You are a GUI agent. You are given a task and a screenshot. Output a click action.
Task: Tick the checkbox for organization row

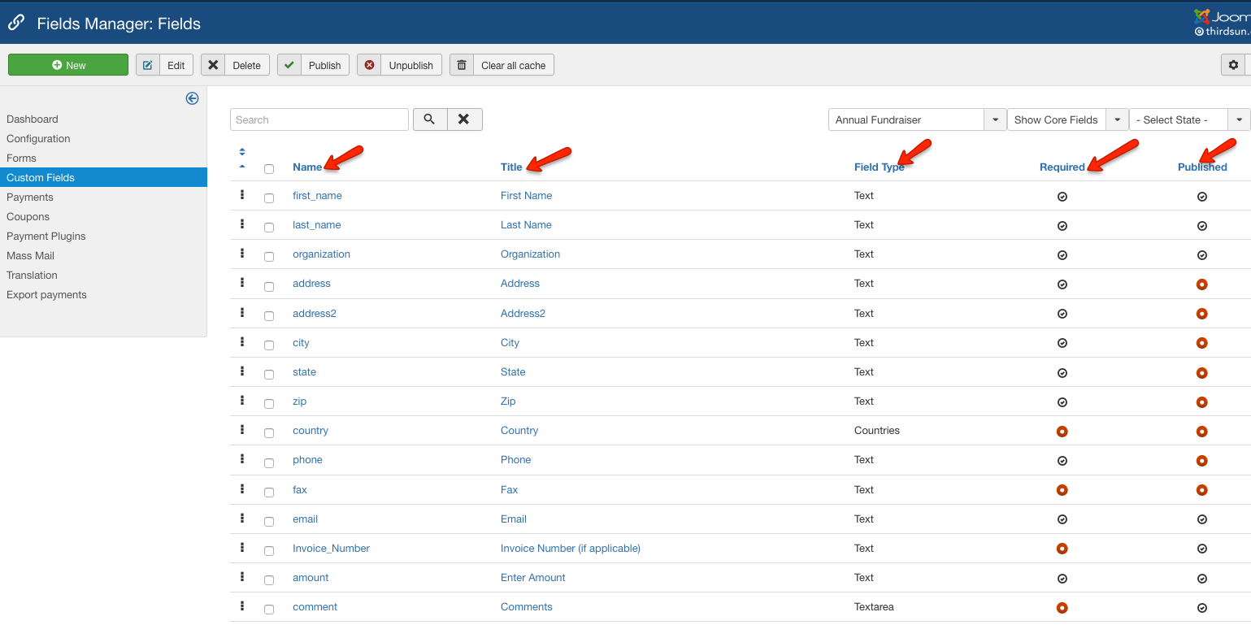[x=269, y=257]
